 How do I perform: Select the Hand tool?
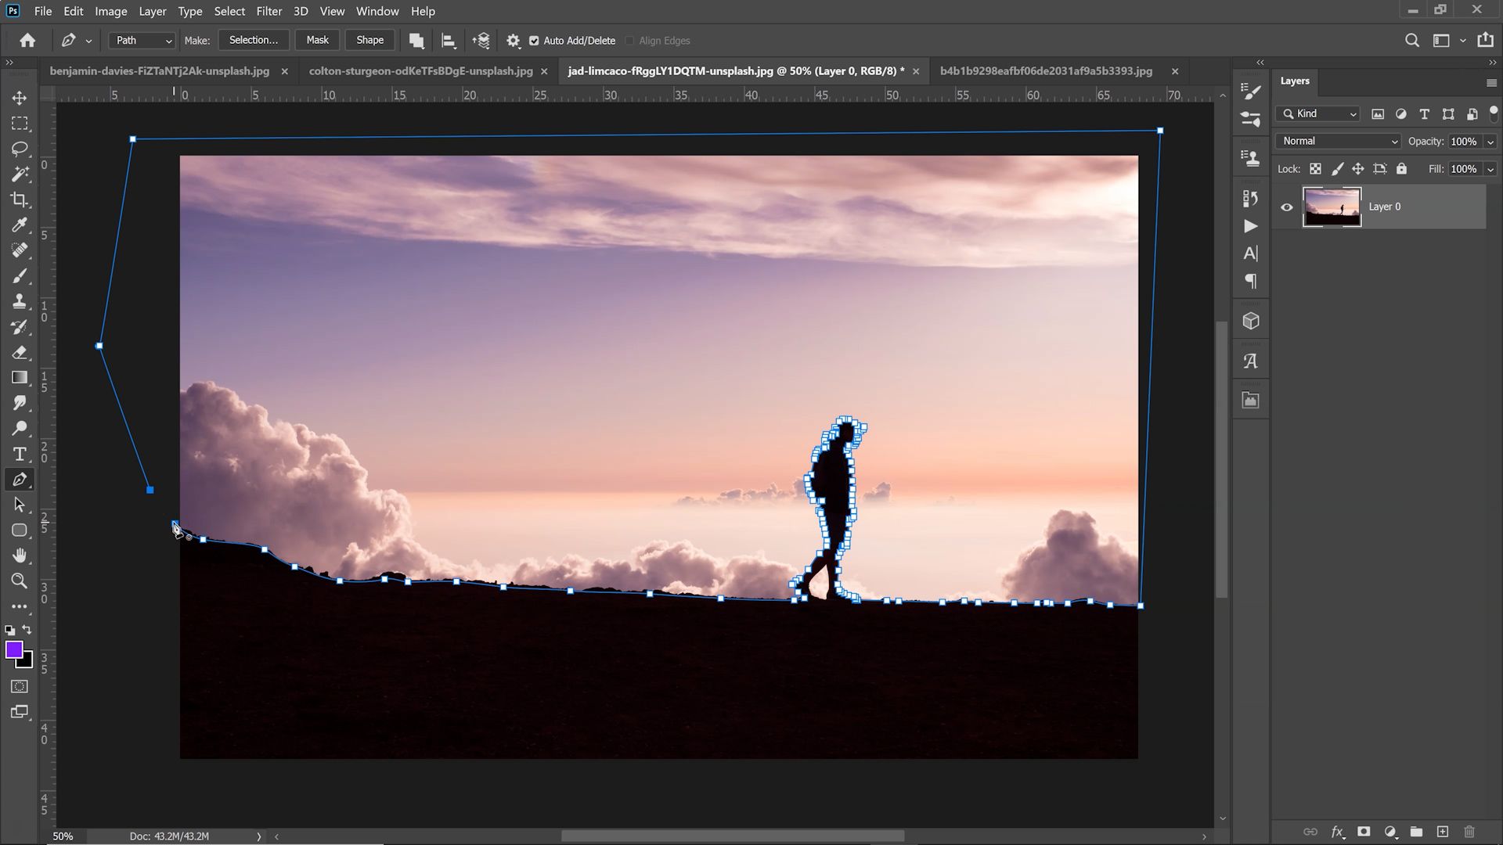pyautogui.click(x=20, y=556)
